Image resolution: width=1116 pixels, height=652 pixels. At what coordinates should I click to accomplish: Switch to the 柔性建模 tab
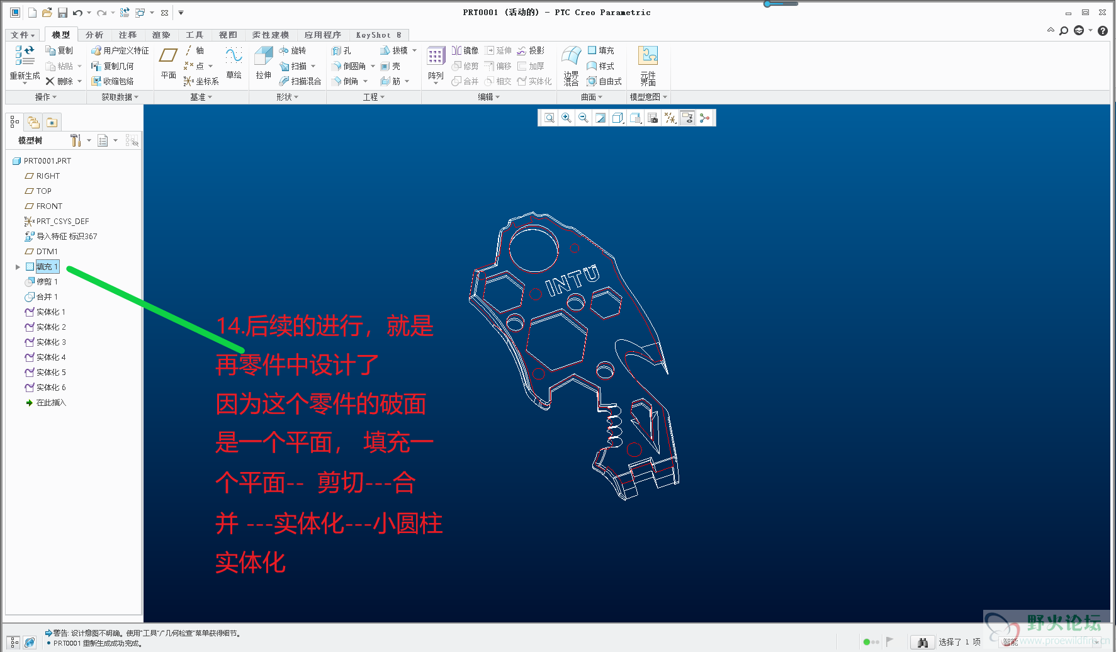click(x=271, y=35)
